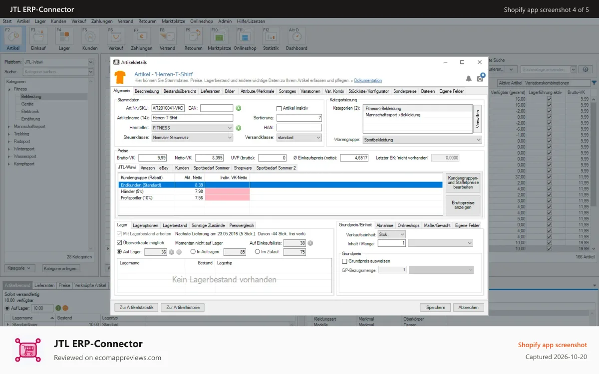This screenshot has height=374, width=599.
Task: Open the Warengruppe dropdown
Action: click(x=422, y=140)
